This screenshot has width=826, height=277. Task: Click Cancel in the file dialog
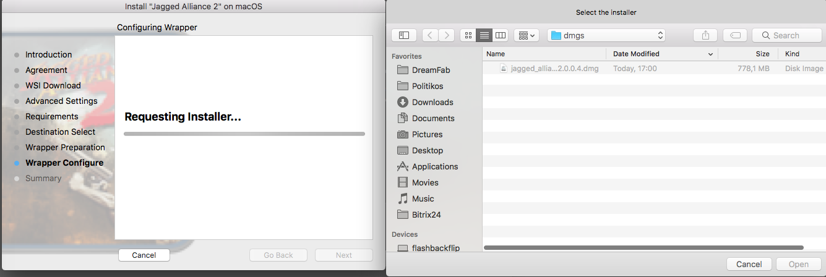click(749, 264)
